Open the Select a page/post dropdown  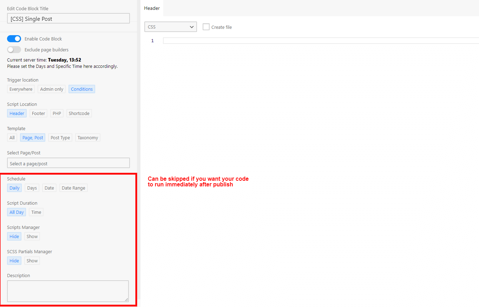[x=68, y=163]
